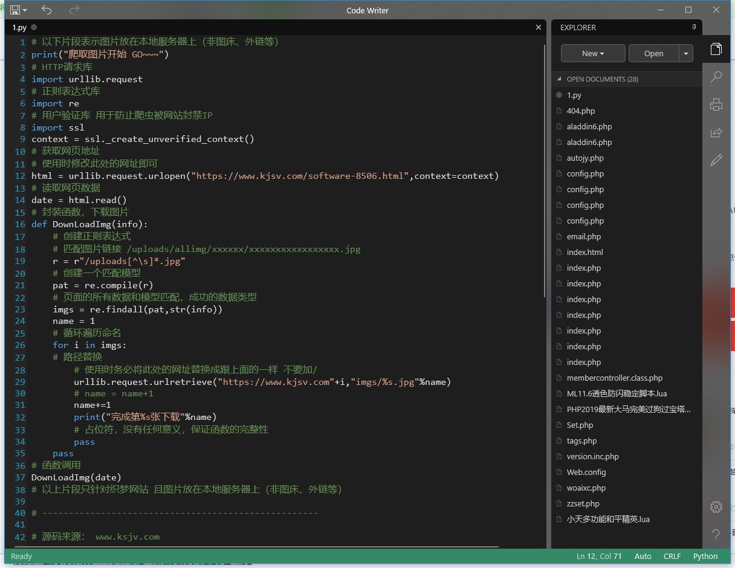Expand the Save dropdown arrow
The image size is (735, 568).
tap(25, 10)
